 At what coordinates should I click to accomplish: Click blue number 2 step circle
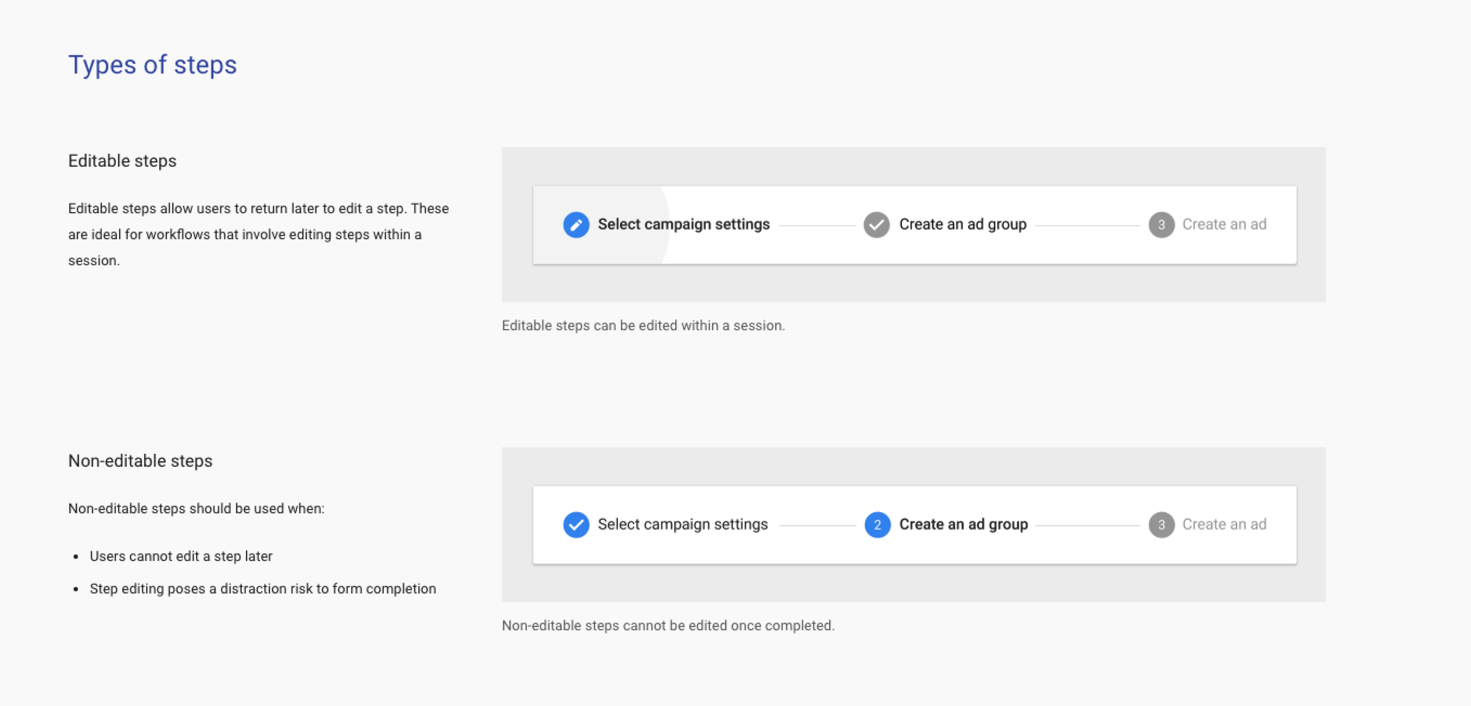pos(877,524)
